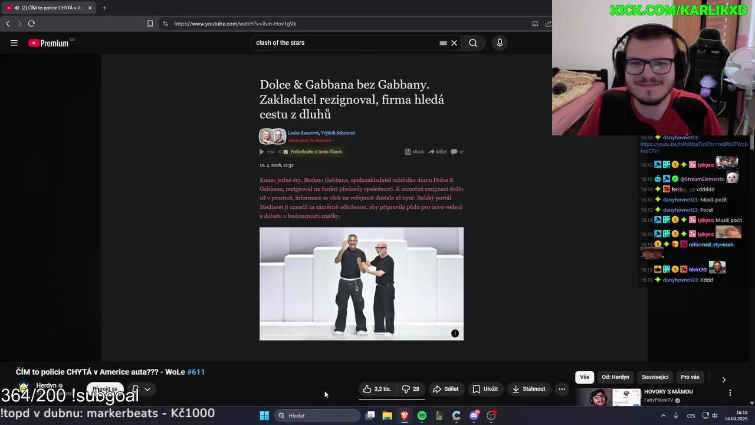Open clock and date 14.04.2026
The height and width of the screenshot is (425, 755).
(737, 416)
